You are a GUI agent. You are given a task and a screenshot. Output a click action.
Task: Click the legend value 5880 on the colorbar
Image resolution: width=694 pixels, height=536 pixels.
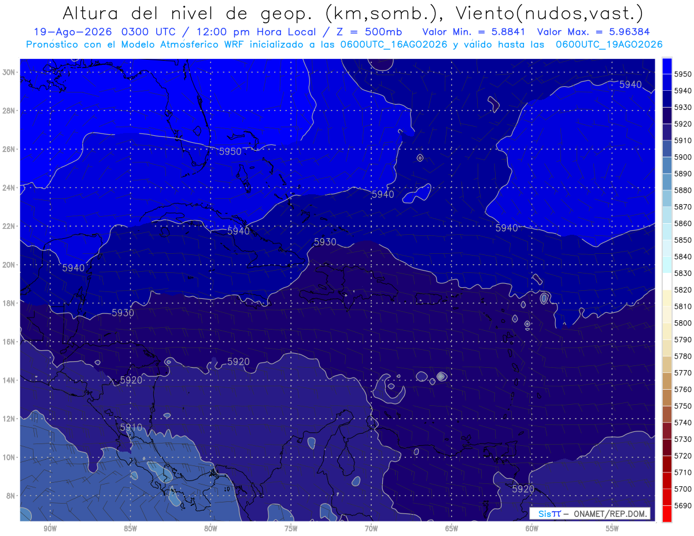coord(683,190)
